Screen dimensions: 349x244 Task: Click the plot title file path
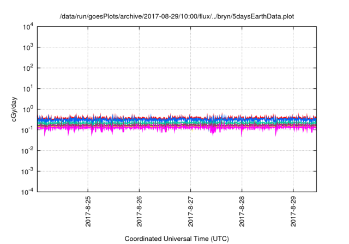(177, 16)
